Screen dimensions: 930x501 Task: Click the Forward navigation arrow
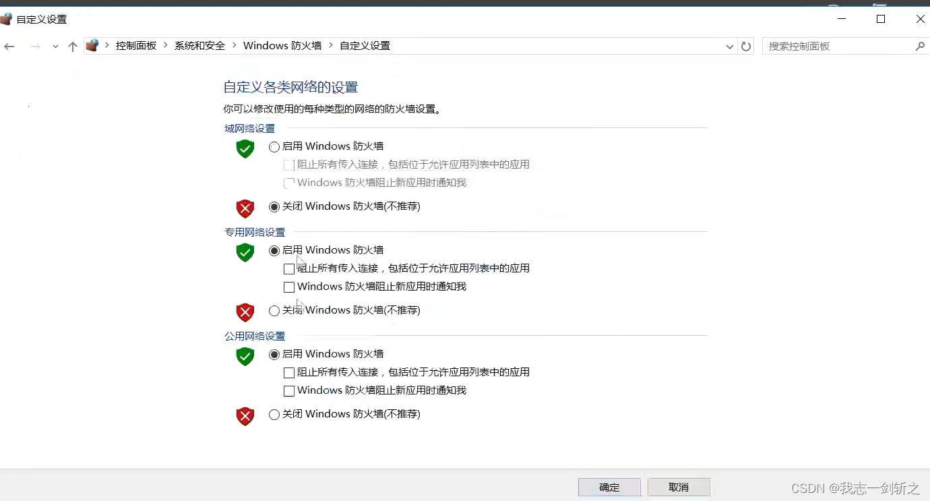35,47
